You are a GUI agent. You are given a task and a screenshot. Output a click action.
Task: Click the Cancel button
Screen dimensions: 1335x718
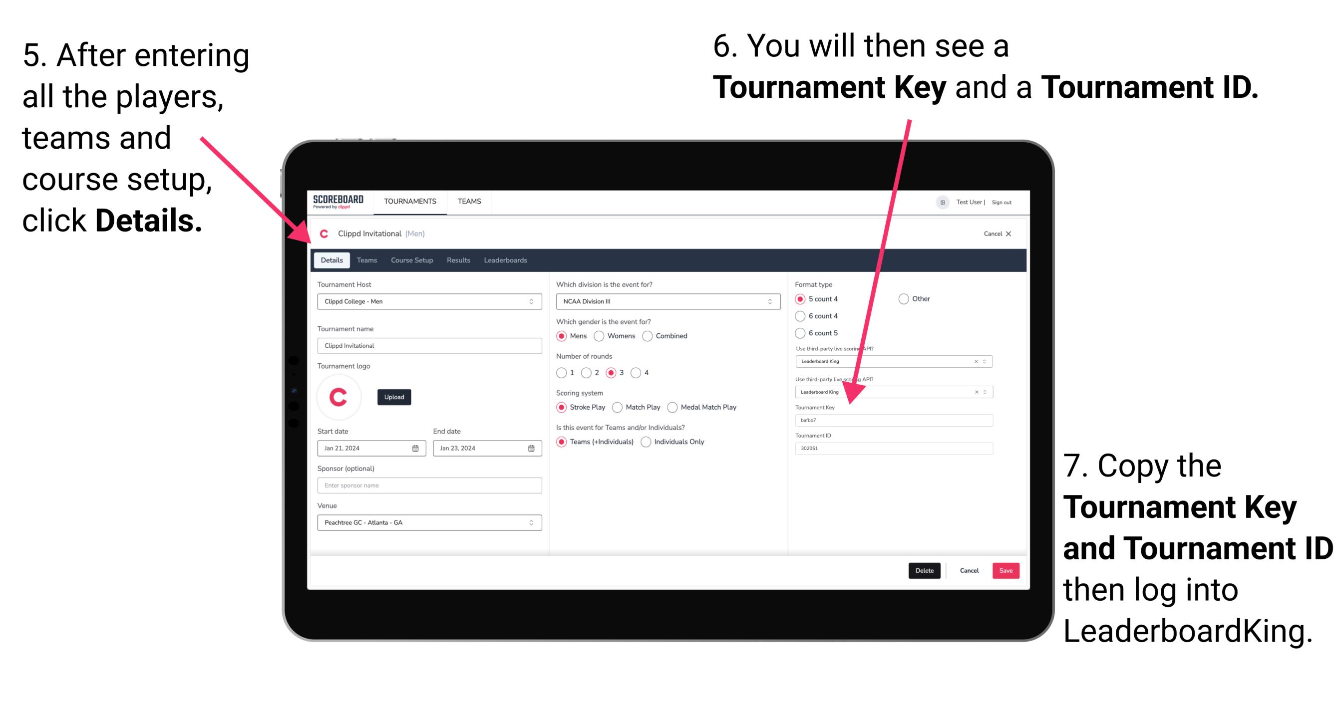pyautogui.click(x=972, y=570)
